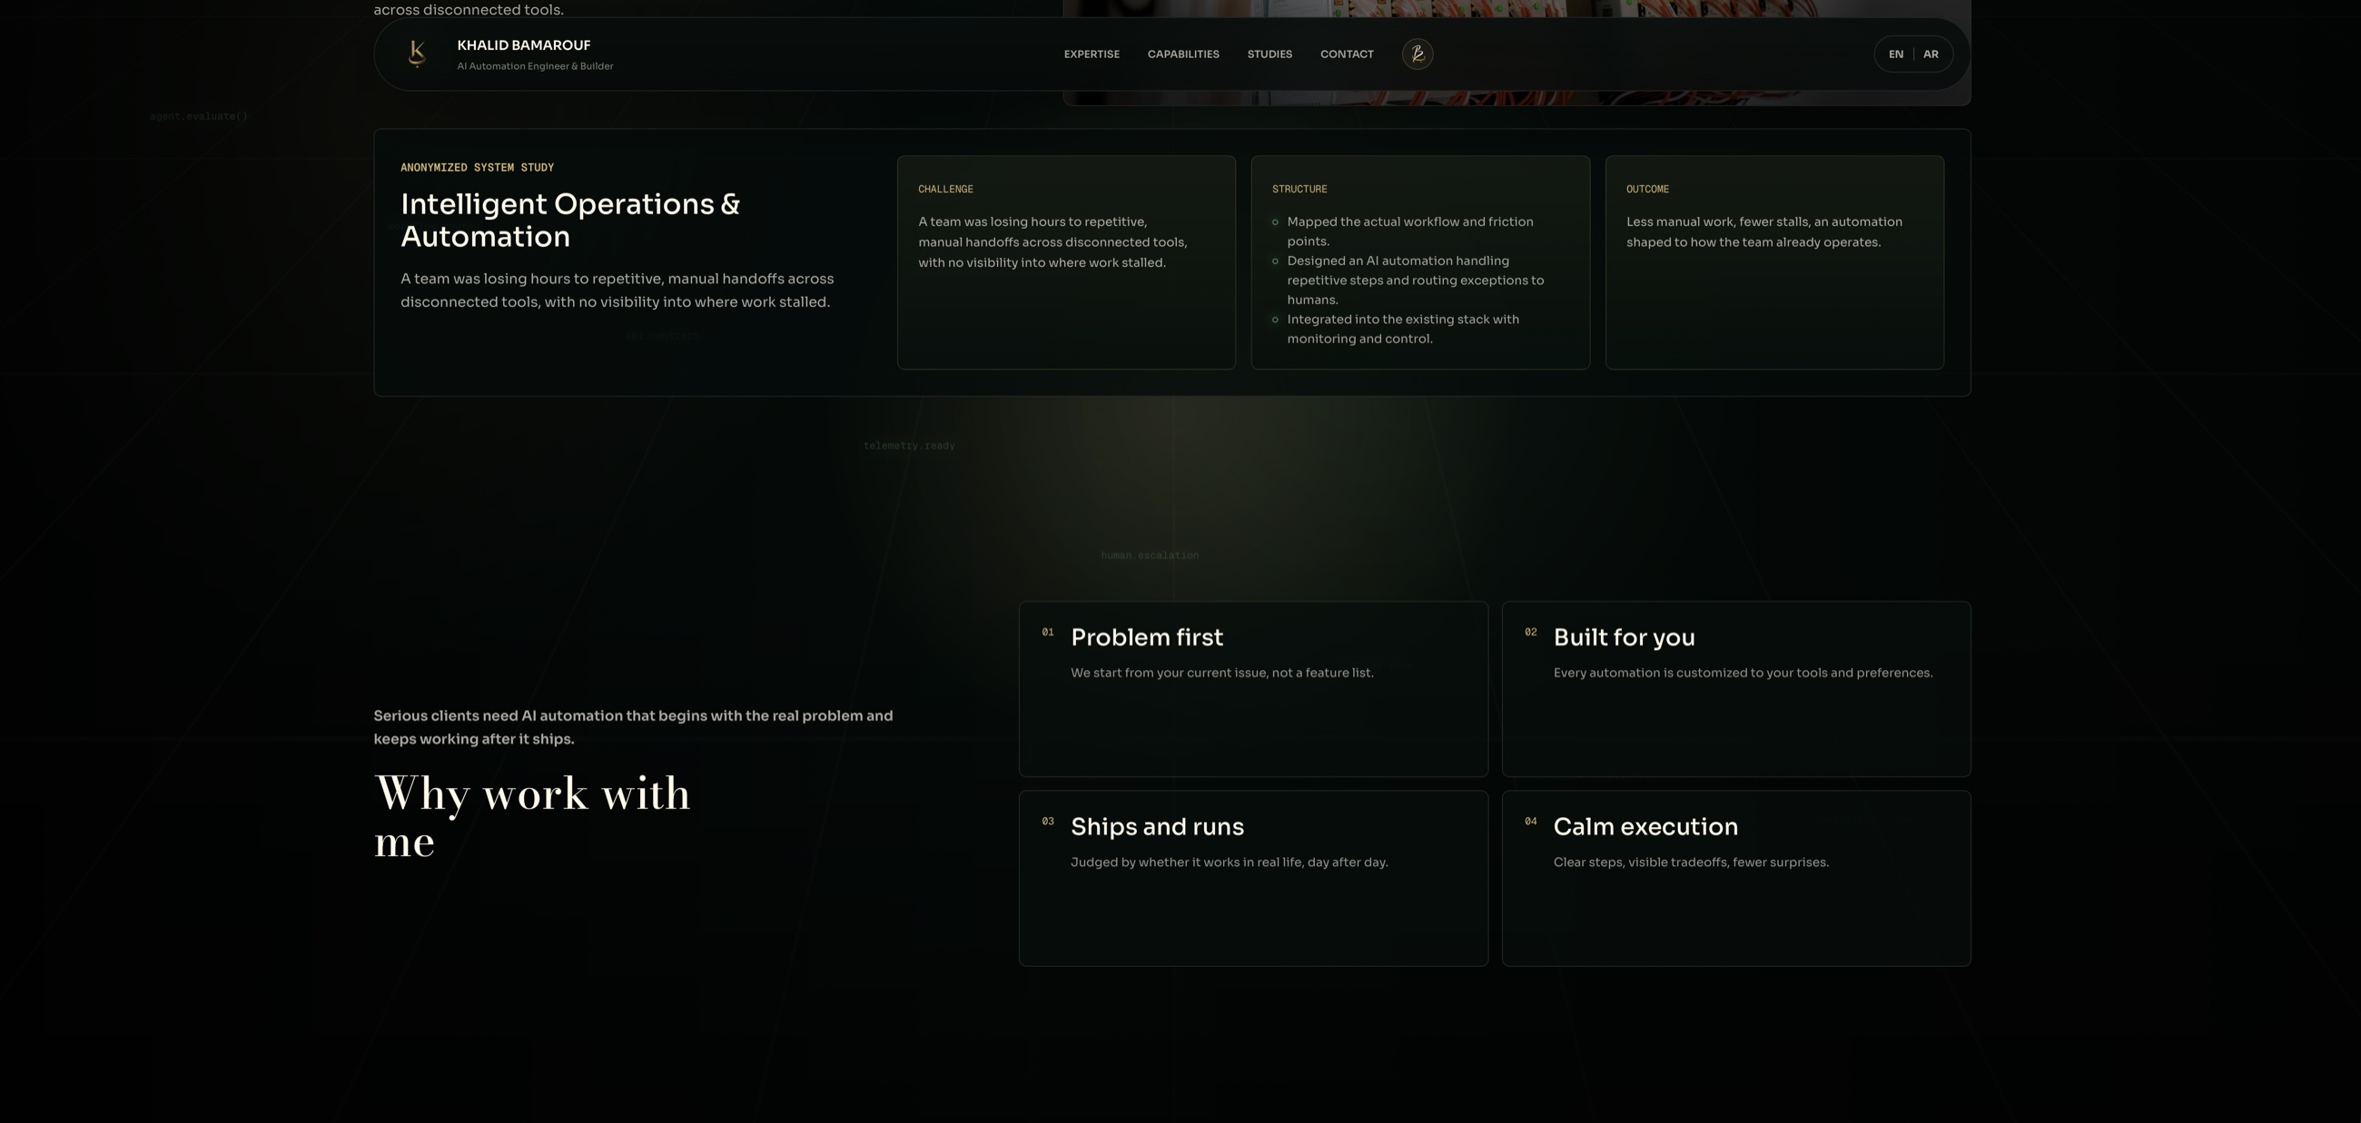Select the Calm execution card heading
Viewport: 2361px width, 1123px height.
(1645, 826)
